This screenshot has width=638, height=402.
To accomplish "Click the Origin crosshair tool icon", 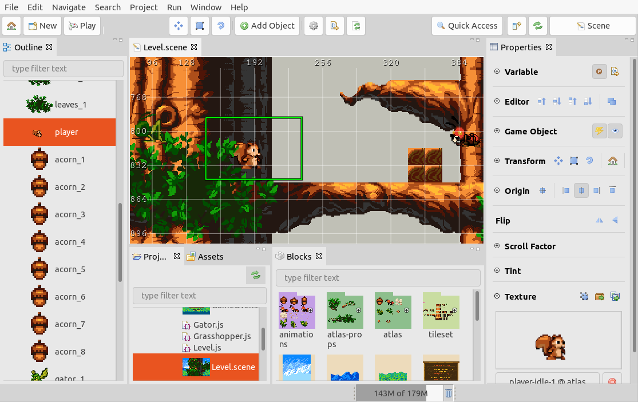I will pyautogui.click(x=542, y=190).
